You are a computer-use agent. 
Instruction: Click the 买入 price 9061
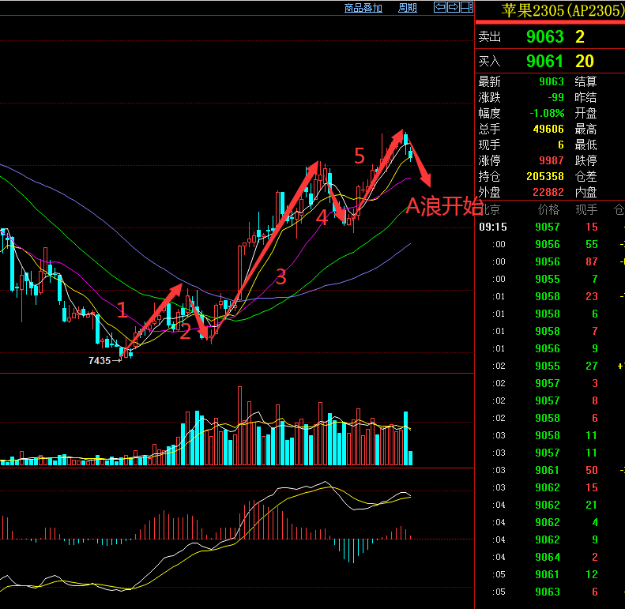click(x=544, y=61)
